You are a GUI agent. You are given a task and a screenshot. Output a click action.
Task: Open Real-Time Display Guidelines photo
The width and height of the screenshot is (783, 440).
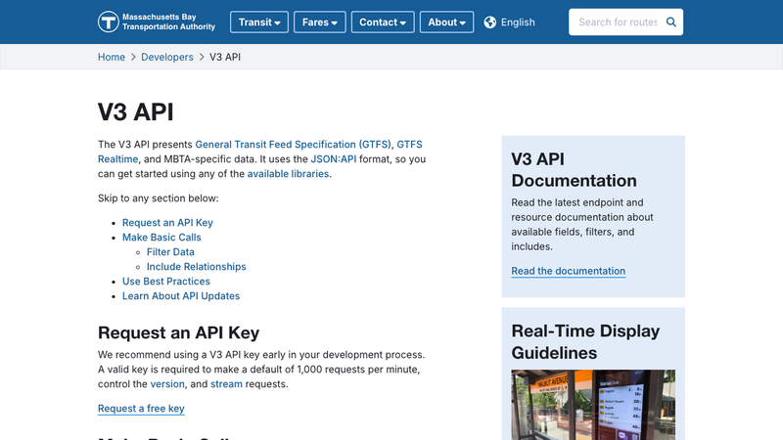(x=593, y=405)
